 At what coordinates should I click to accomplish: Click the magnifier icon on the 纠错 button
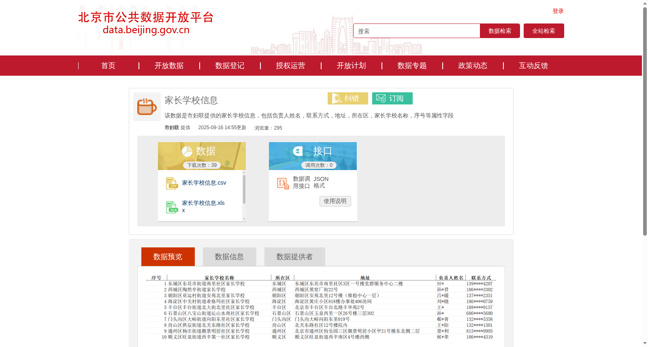click(337, 98)
